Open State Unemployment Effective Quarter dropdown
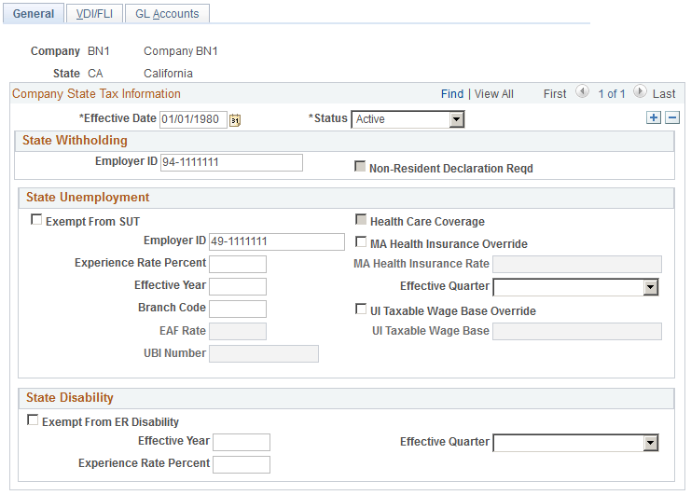Image resolution: width=691 pixels, height=495 pixels. pyautogui.click(x=575, y=287)
